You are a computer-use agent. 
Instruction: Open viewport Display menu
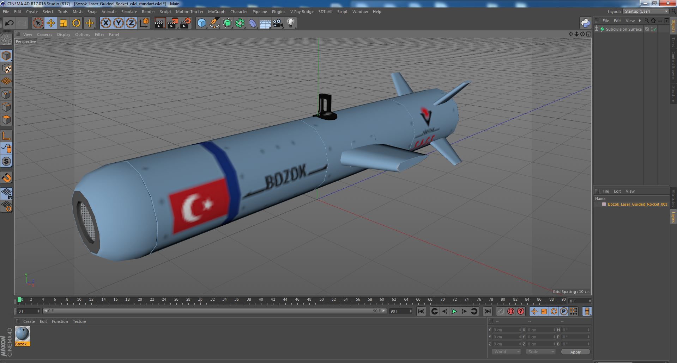click(64, 35)
